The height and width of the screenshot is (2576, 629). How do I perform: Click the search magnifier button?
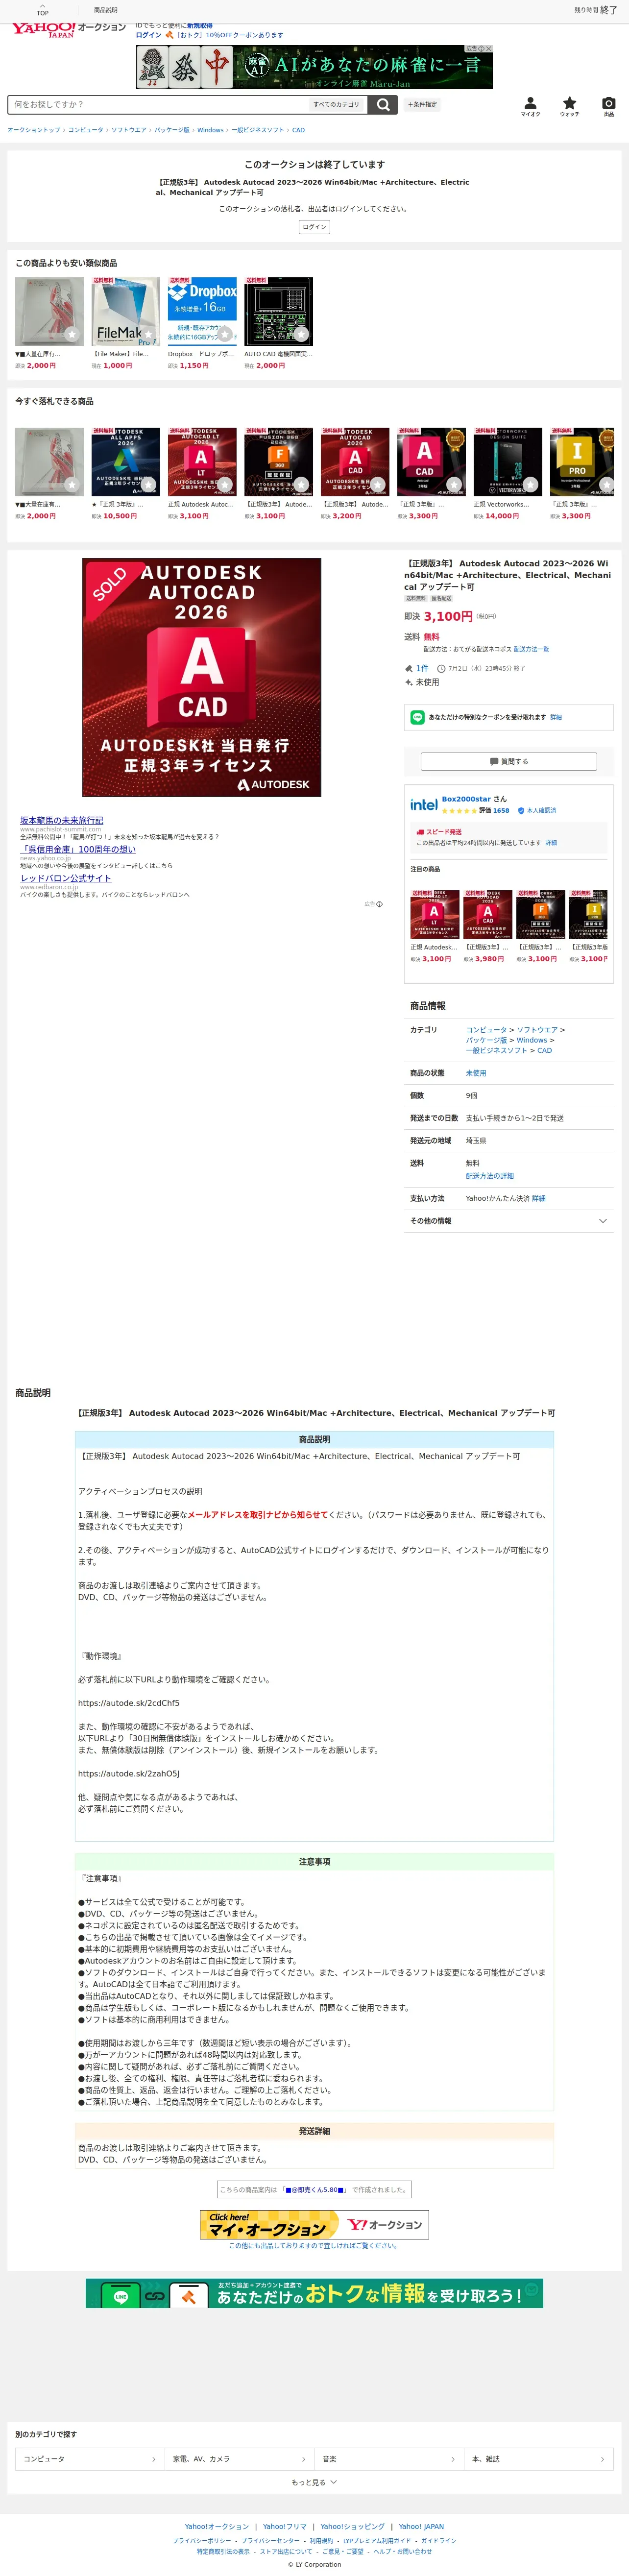pyautogui.click(x=383, y=104)
